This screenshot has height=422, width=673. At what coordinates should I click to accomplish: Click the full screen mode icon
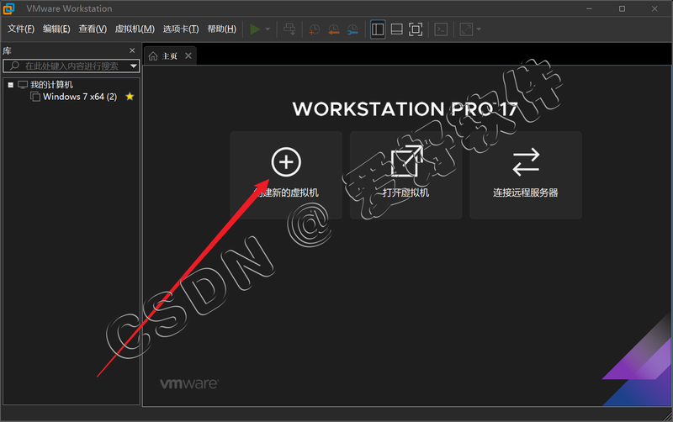(x=416, y=29)
